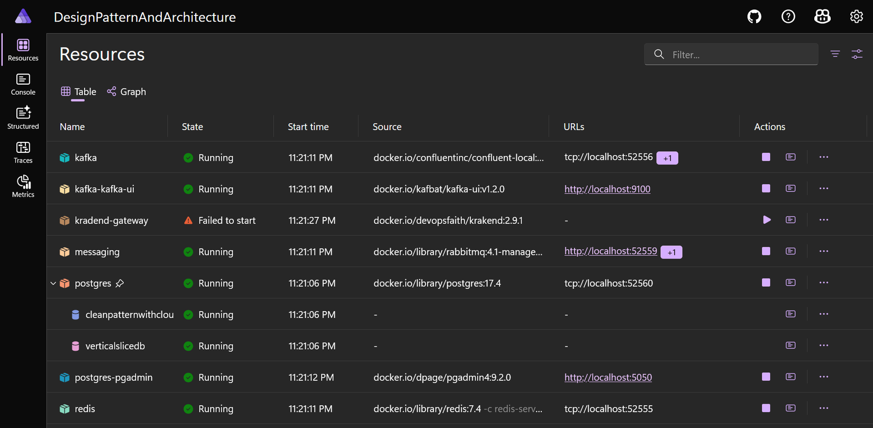Open the Copilot assistant icon

(822, 17)
